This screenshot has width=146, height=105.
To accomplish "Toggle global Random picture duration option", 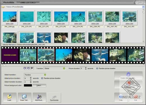I will click(x=42, y=78).
